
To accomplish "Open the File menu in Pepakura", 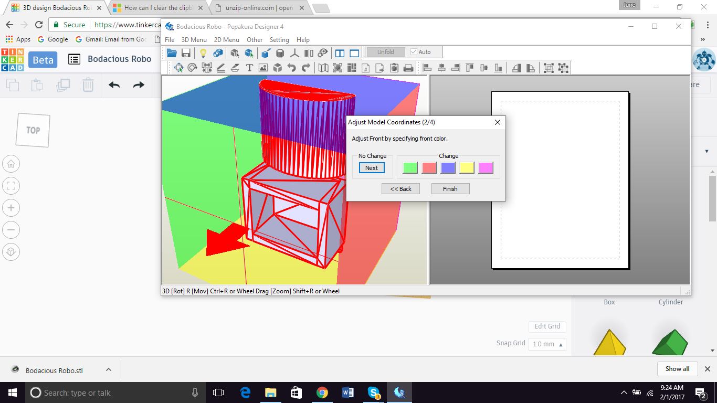I will tap(170, 40).
